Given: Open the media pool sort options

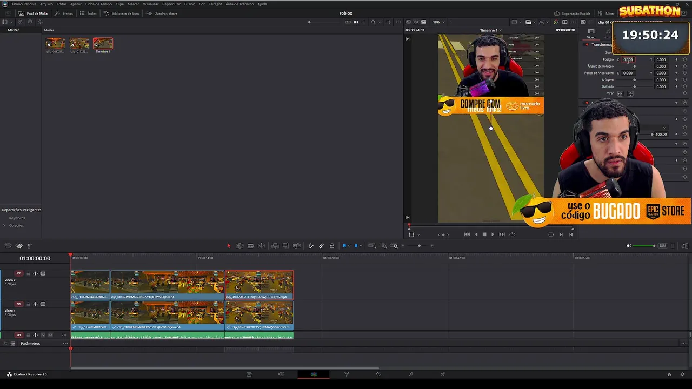Looking at the screenshot, I should click(388, 22).
